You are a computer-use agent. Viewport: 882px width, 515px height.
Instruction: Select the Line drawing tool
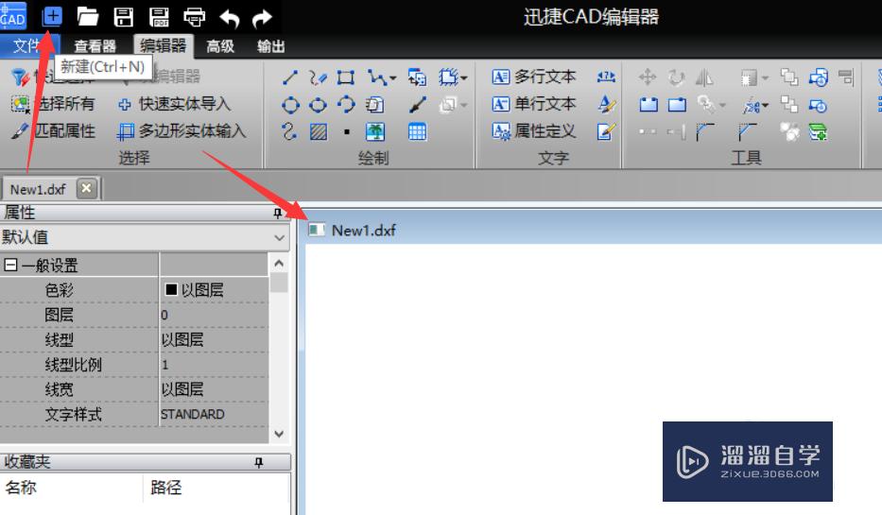click(x=289, y=77)
